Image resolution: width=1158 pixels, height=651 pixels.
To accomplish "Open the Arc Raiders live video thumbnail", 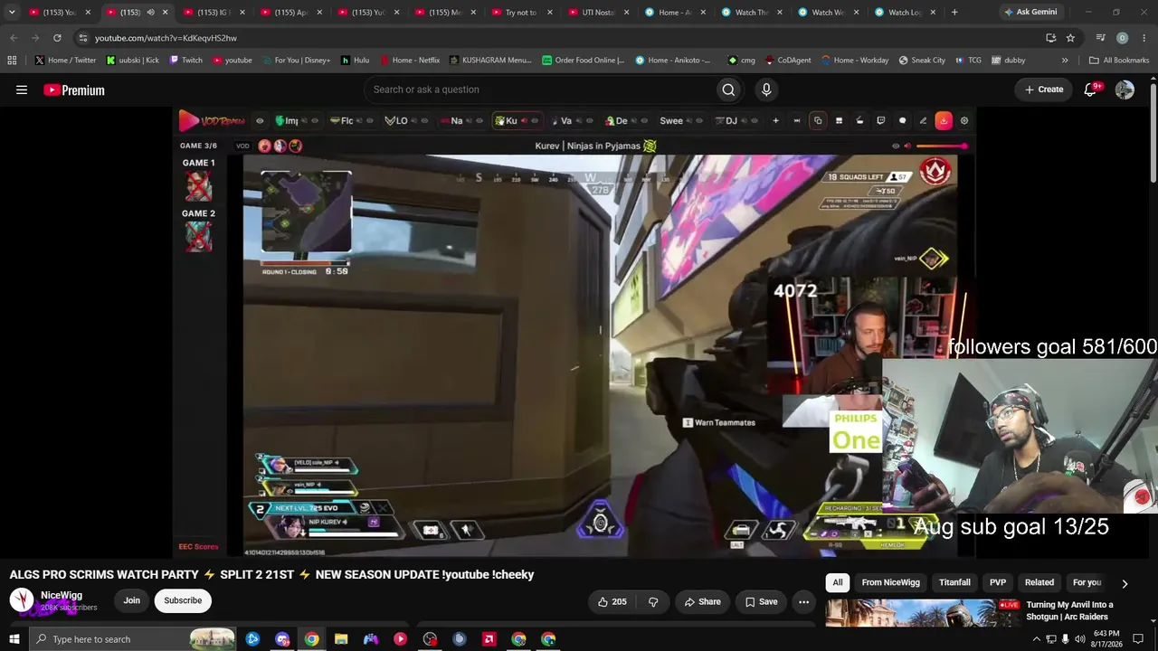I will click(x=923, y=613).
